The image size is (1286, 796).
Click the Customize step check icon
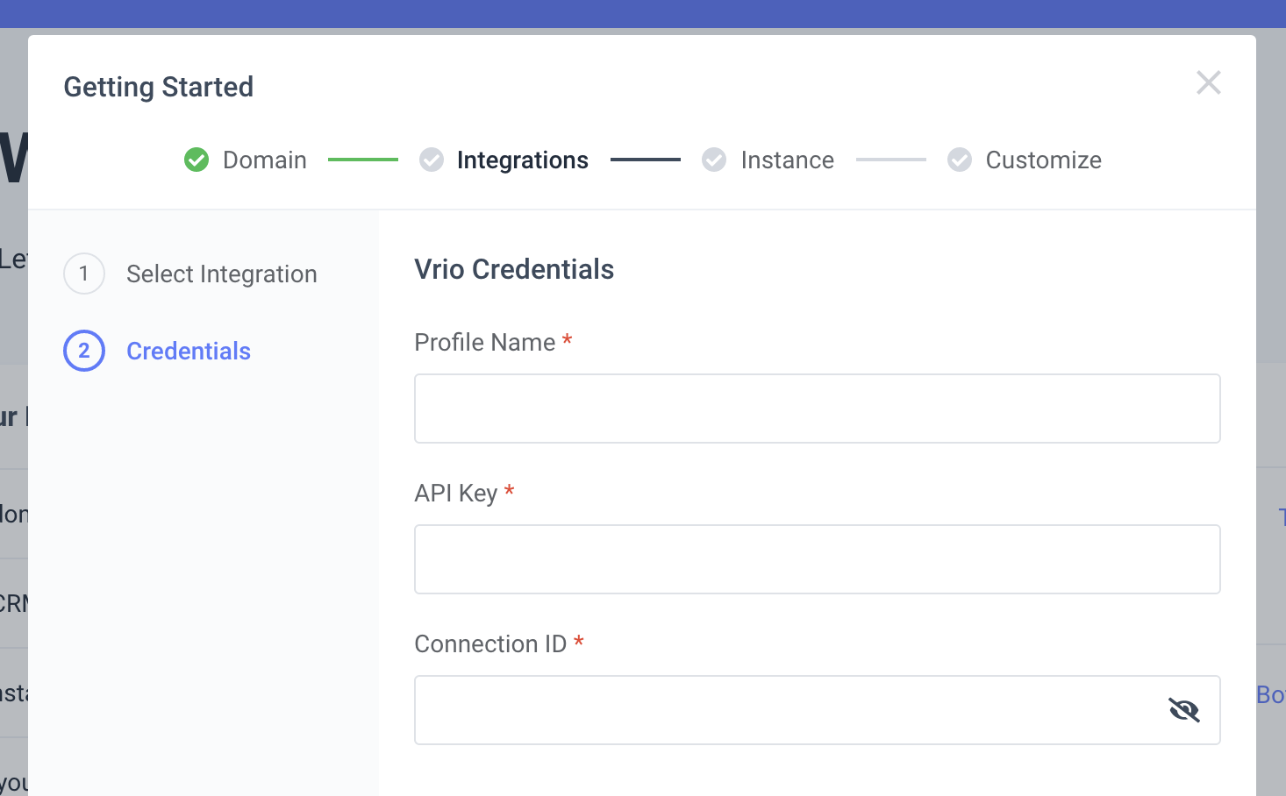pos(960,160)
